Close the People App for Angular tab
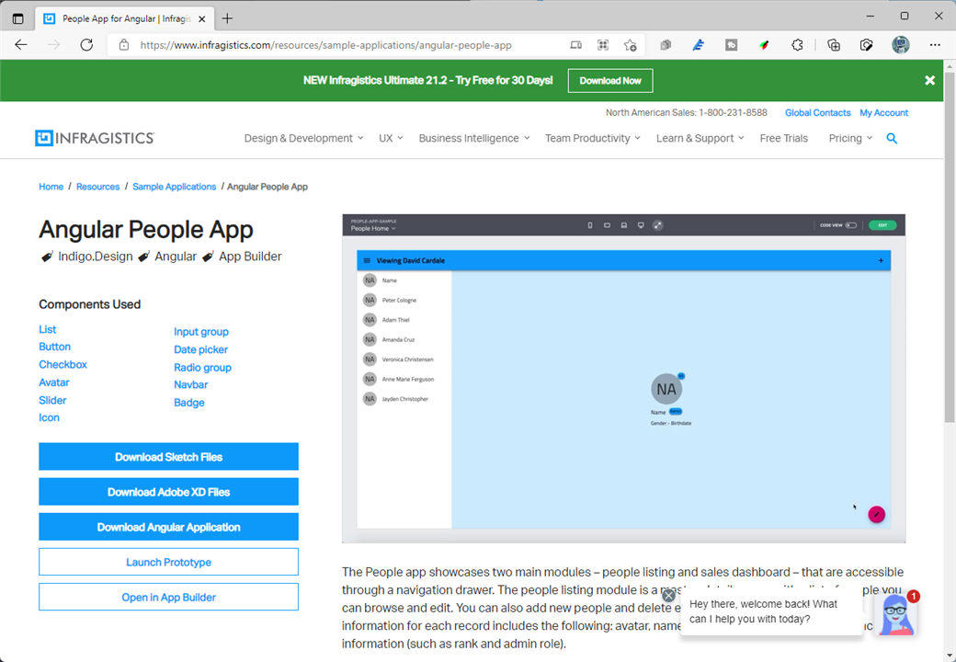 (202, 19)
